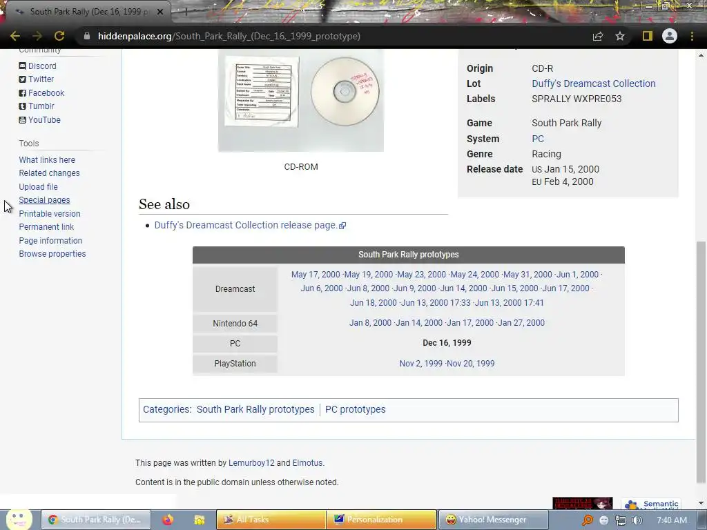The image size is (707, 530).
Task: Open Duffy's Dreamcast Collection lot link
Action: (x=593, y=84)
